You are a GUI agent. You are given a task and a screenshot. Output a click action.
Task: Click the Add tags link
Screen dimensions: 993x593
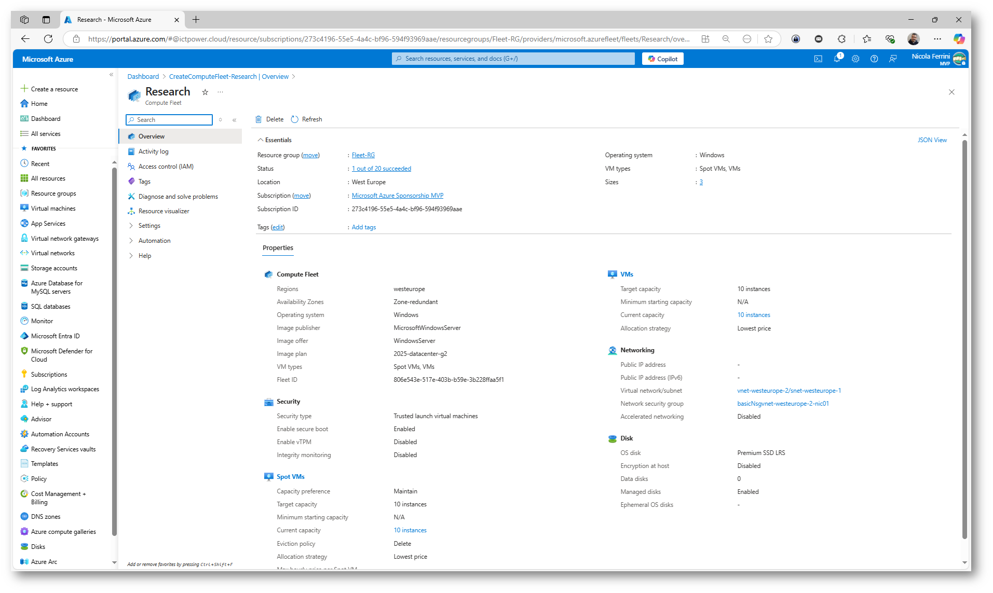363,227
